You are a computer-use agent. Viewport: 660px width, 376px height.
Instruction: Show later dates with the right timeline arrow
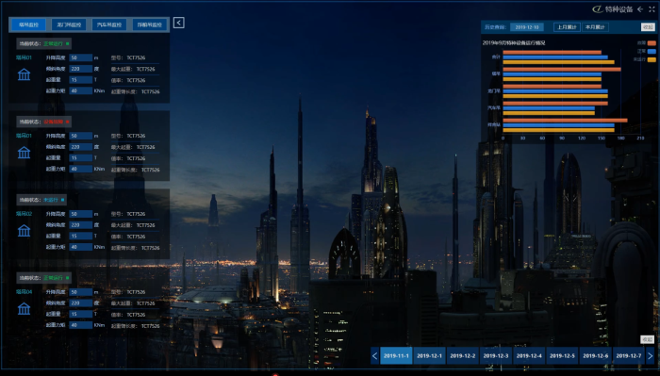[651, 356]
